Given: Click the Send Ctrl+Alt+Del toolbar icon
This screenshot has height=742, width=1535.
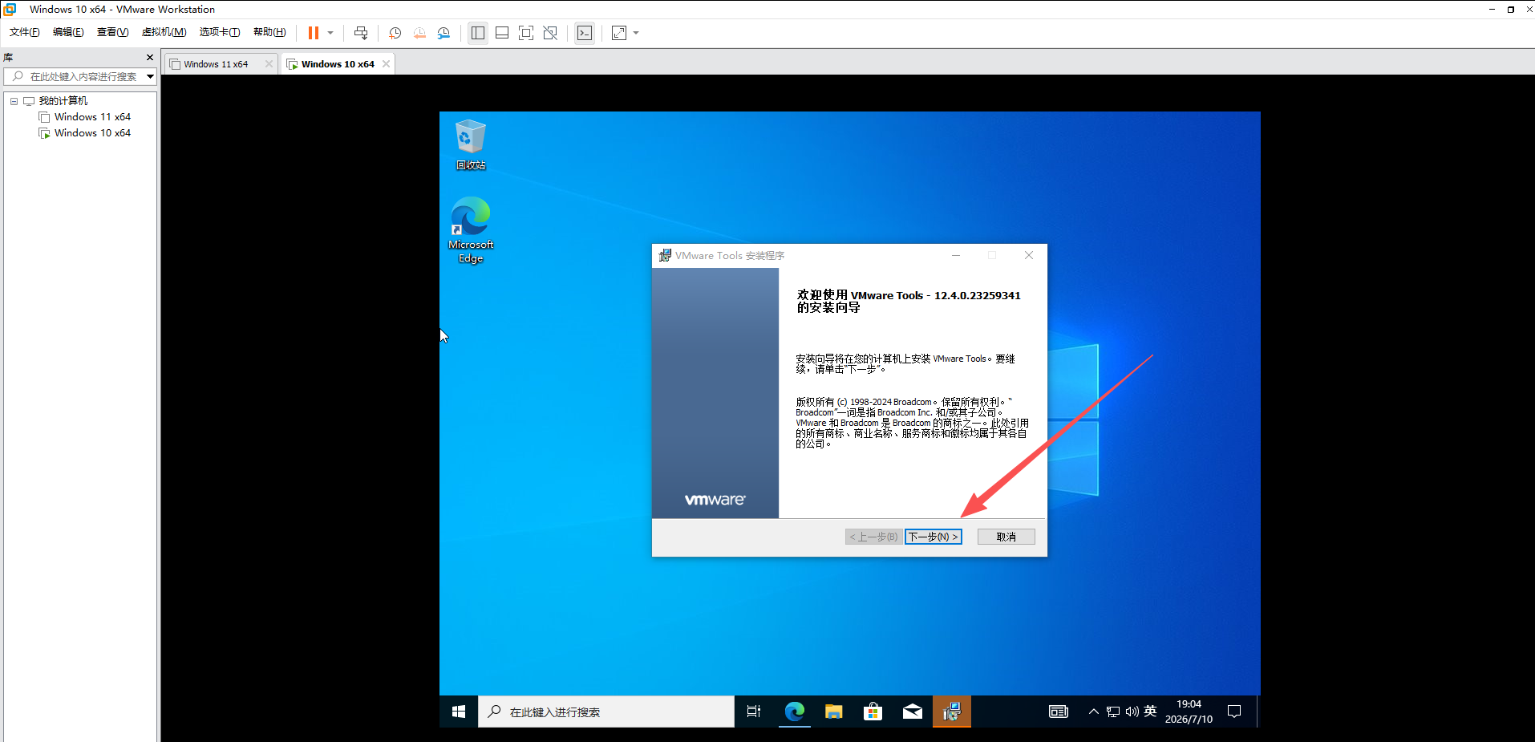Looking at the screenshot, I should point(361,33).
